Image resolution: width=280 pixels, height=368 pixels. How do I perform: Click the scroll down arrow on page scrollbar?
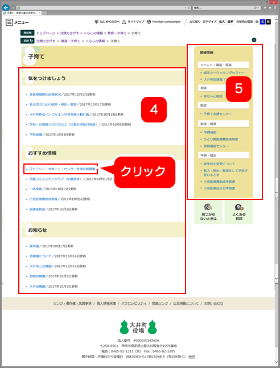(277, 362)
